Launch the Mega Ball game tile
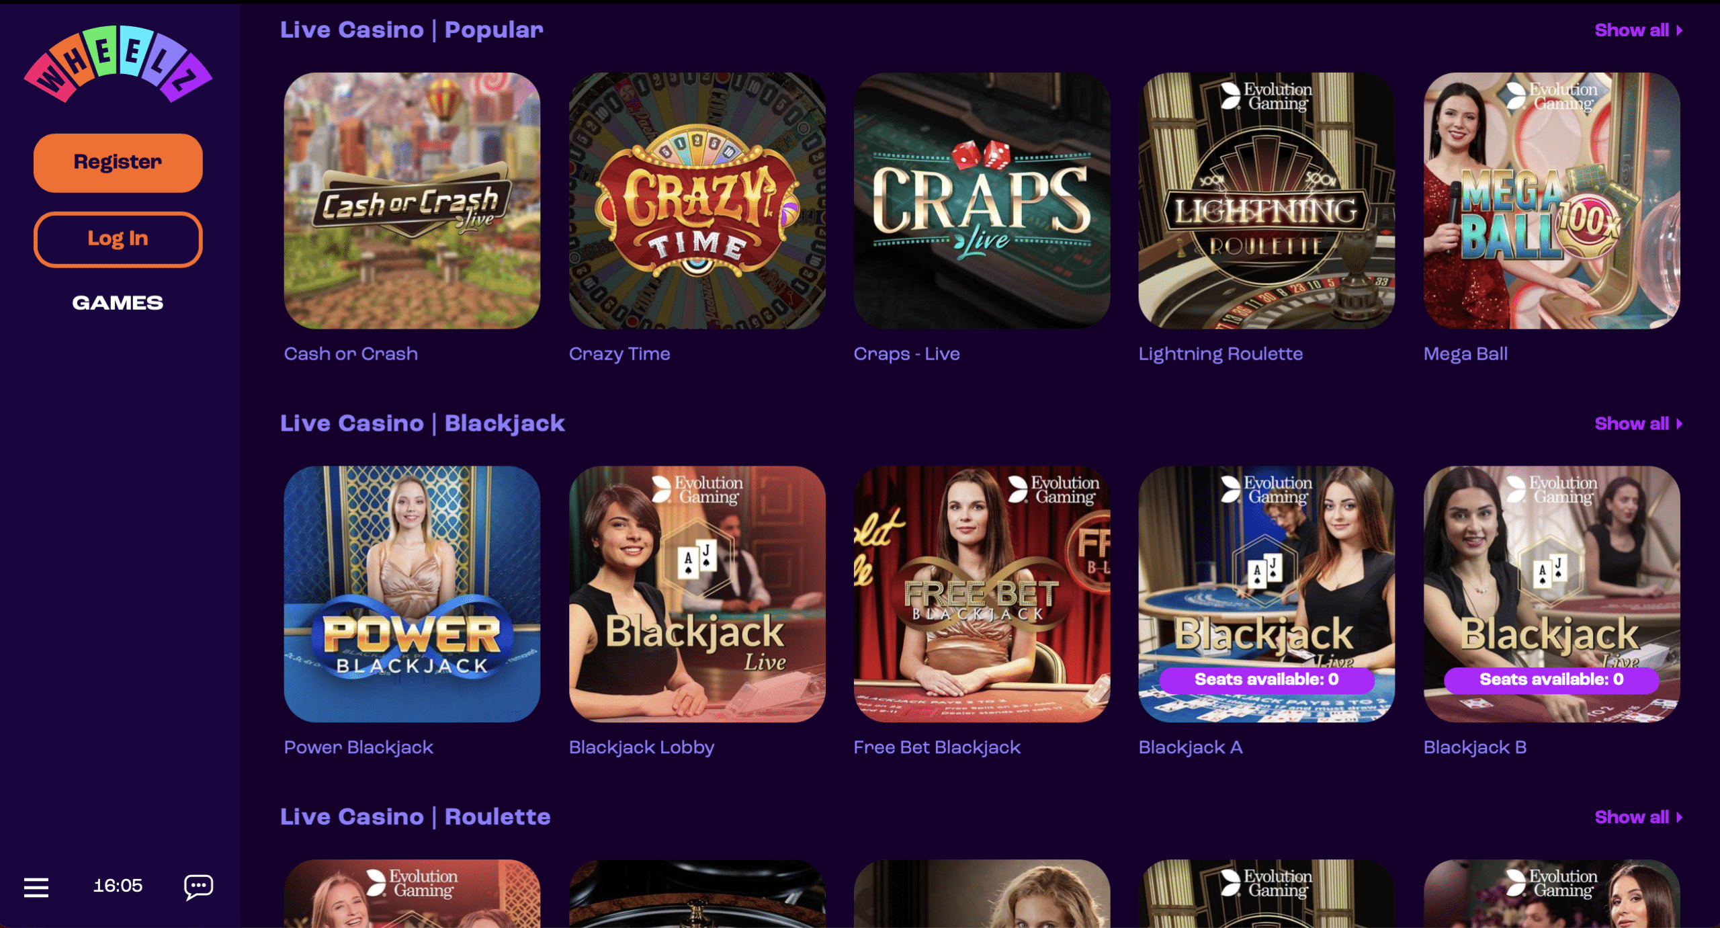The width and height of the screenshot is (1720, 928). pyautogui.click(x=1551, y=201)
